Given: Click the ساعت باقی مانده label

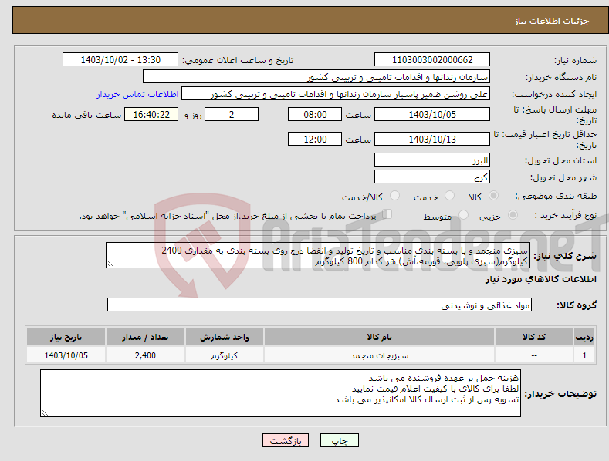Looking at the screenshot, I should pyautogui.click(x=86, y=116).
